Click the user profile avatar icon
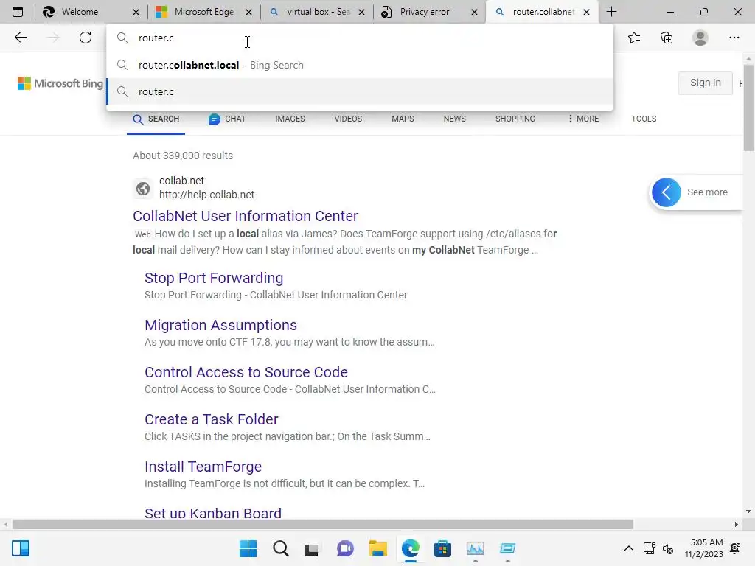 (x=700, y=38)
